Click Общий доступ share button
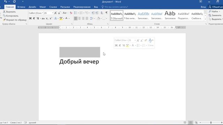 pos(215,7)
